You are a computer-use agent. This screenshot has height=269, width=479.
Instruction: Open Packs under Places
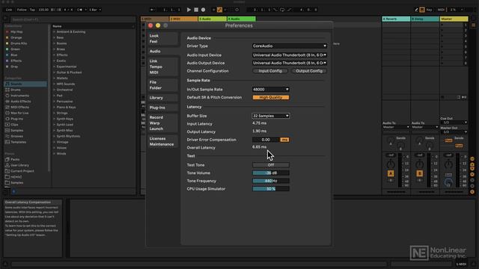(x=15, y=159)
